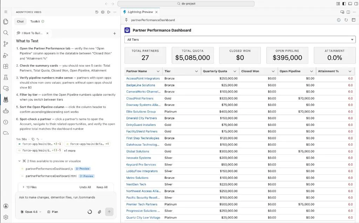Image resolution: width=359 pixels, height=223 pixels.
Task: Undo the response with revert arrow icon
Action: coord(38,139)
